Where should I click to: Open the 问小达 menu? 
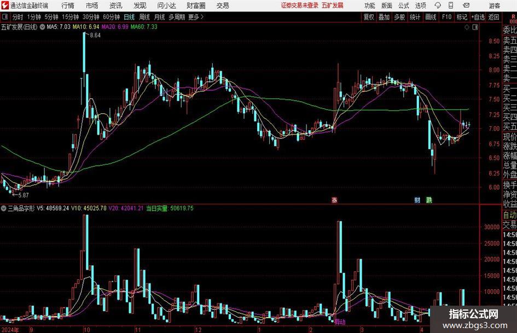point(166,5)
